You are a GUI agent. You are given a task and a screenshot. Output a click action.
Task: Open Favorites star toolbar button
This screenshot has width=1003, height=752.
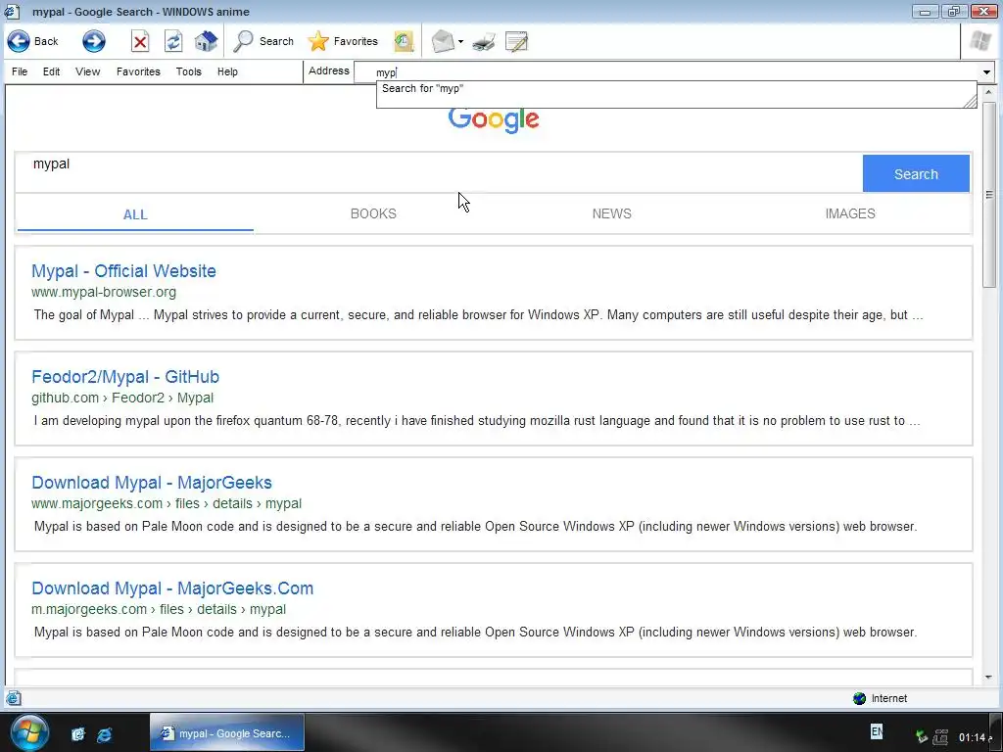tap(342, 41)
